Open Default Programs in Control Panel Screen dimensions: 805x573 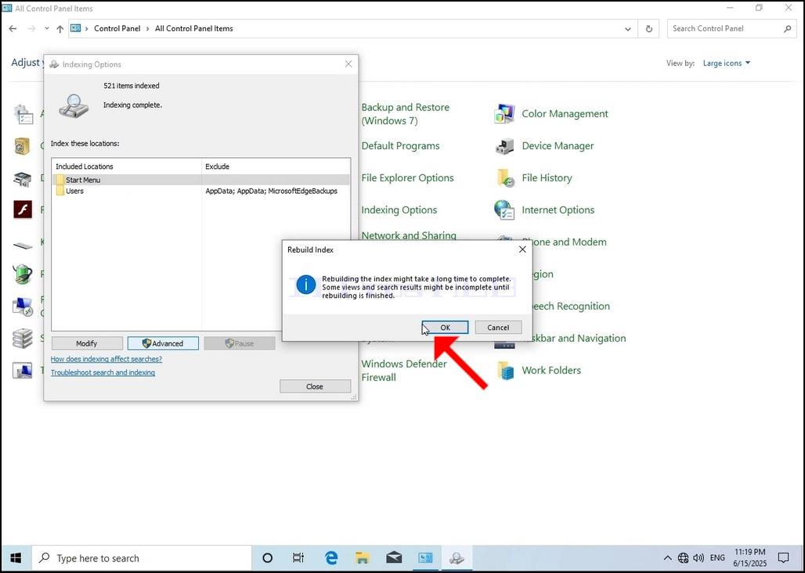point(400,145)
